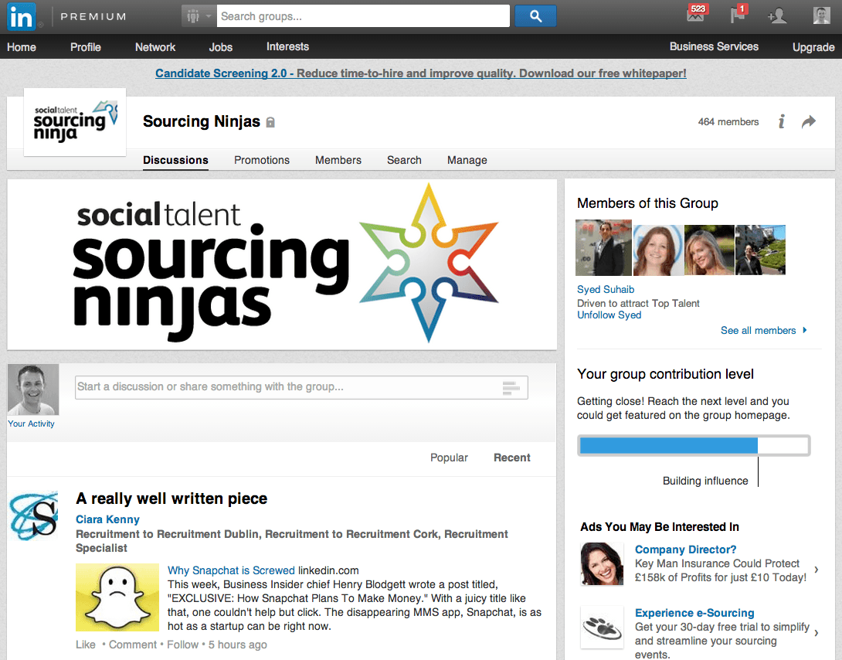Click the LinkedIn logo icon
This screenshot has width=842, height=660.
tap(22, 16)
